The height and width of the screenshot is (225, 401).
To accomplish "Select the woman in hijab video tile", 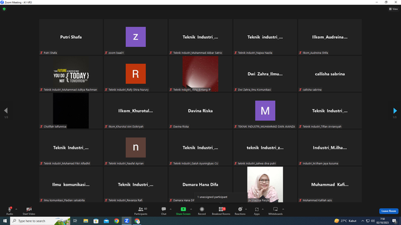I will click(x=265, y=184).
